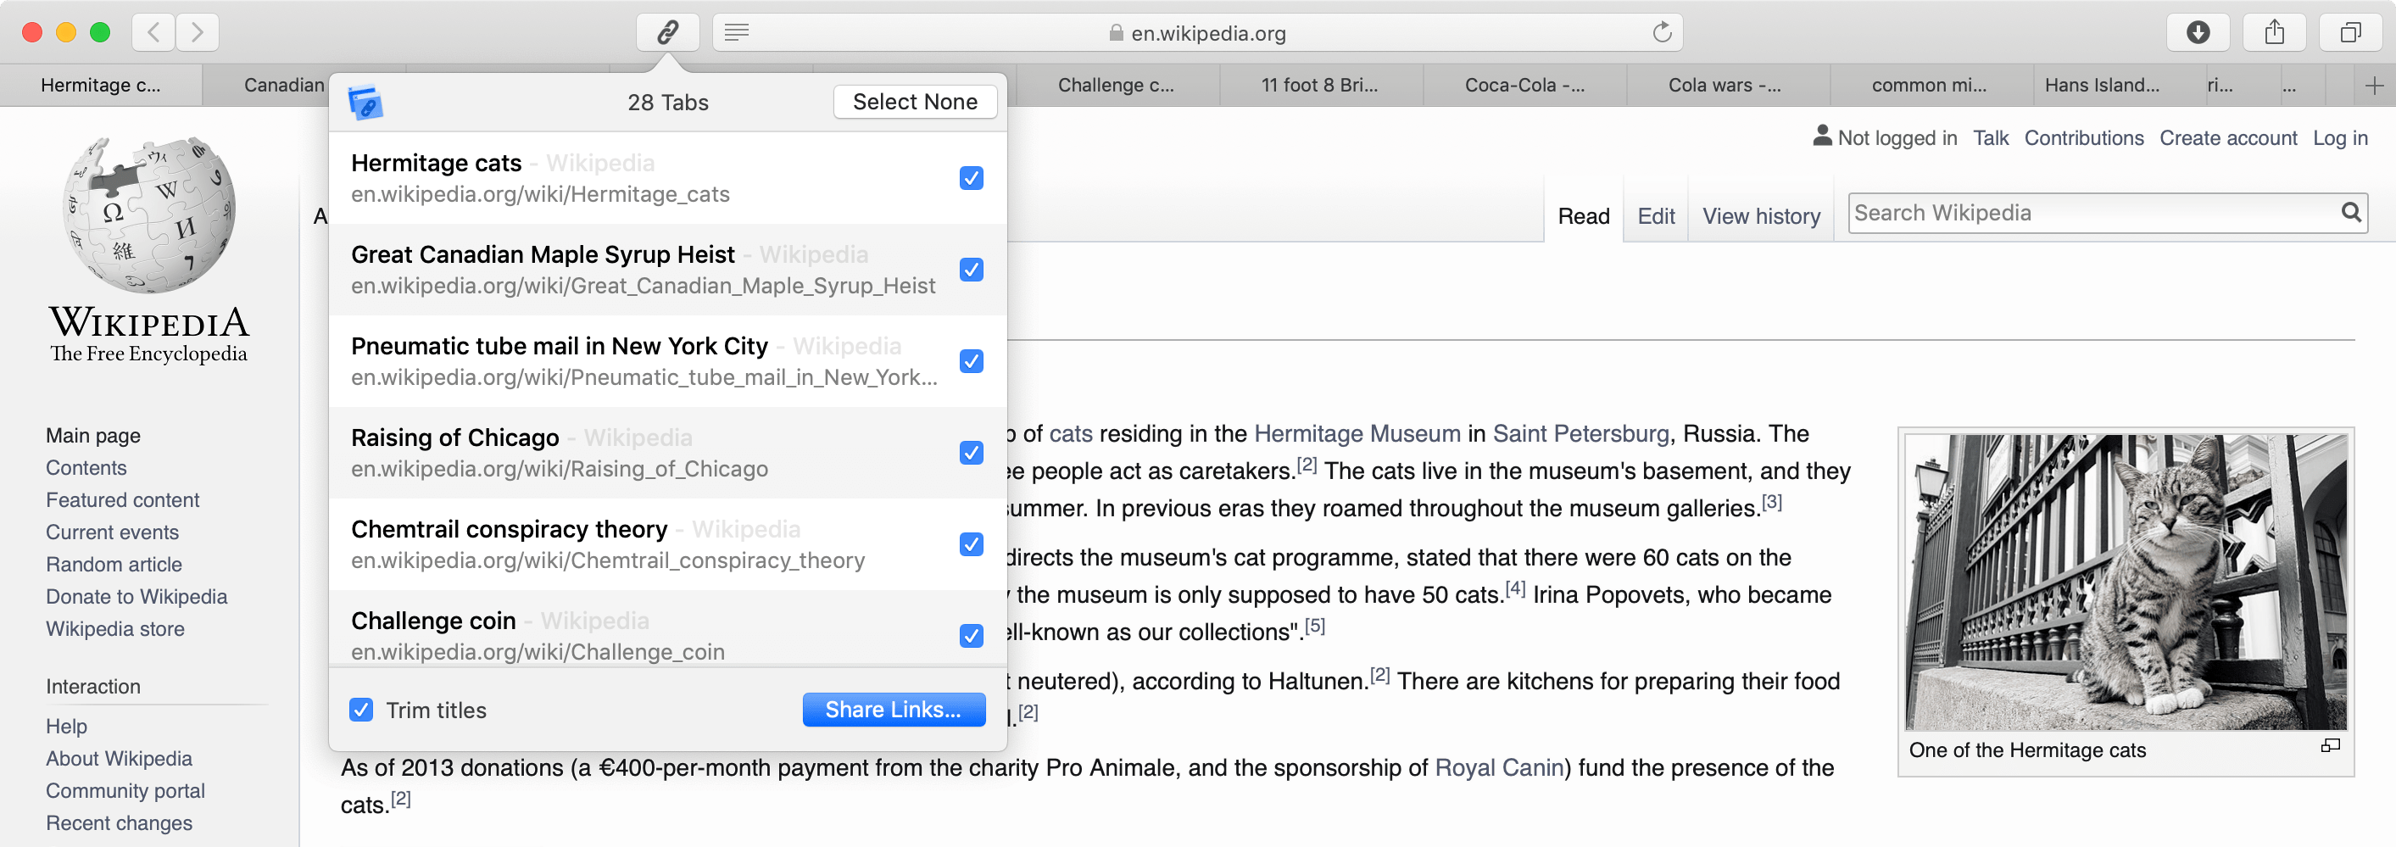Select the Hermitage cats list row title

pos(437,163)
